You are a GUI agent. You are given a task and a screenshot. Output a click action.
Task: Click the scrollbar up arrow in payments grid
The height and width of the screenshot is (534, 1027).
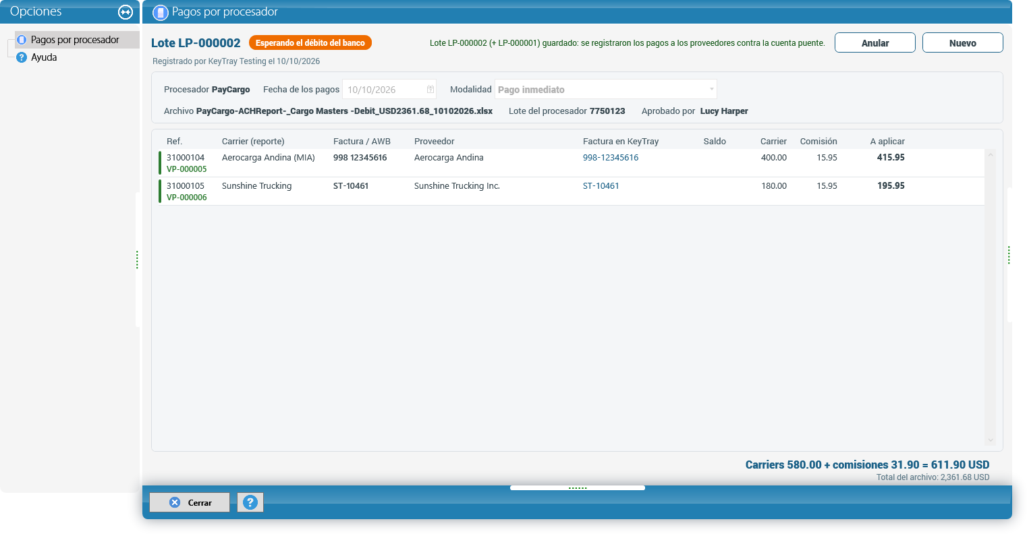[x=991, y=154]
